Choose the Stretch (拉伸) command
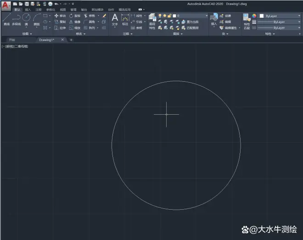 click(x=60, y=28)
